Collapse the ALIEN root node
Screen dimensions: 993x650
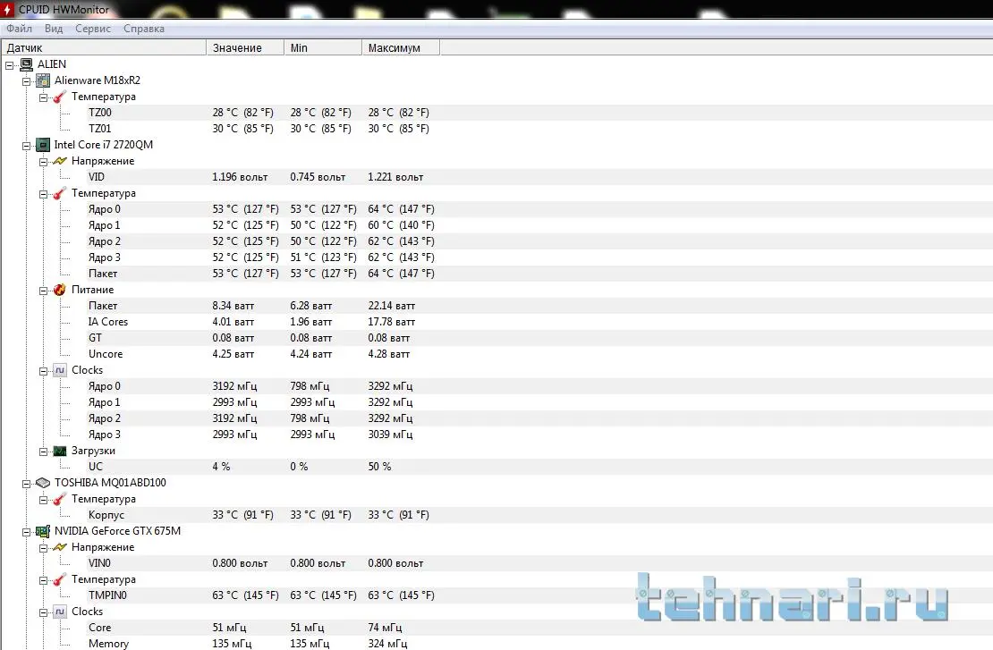(x=10, y=65)
